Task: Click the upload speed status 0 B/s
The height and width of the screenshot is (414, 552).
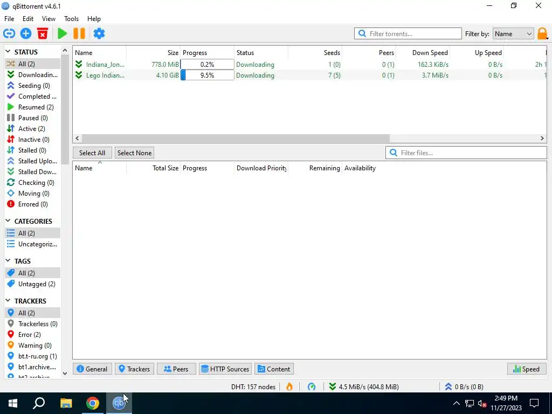Action: pyautogui.click(x=464, y=387)
